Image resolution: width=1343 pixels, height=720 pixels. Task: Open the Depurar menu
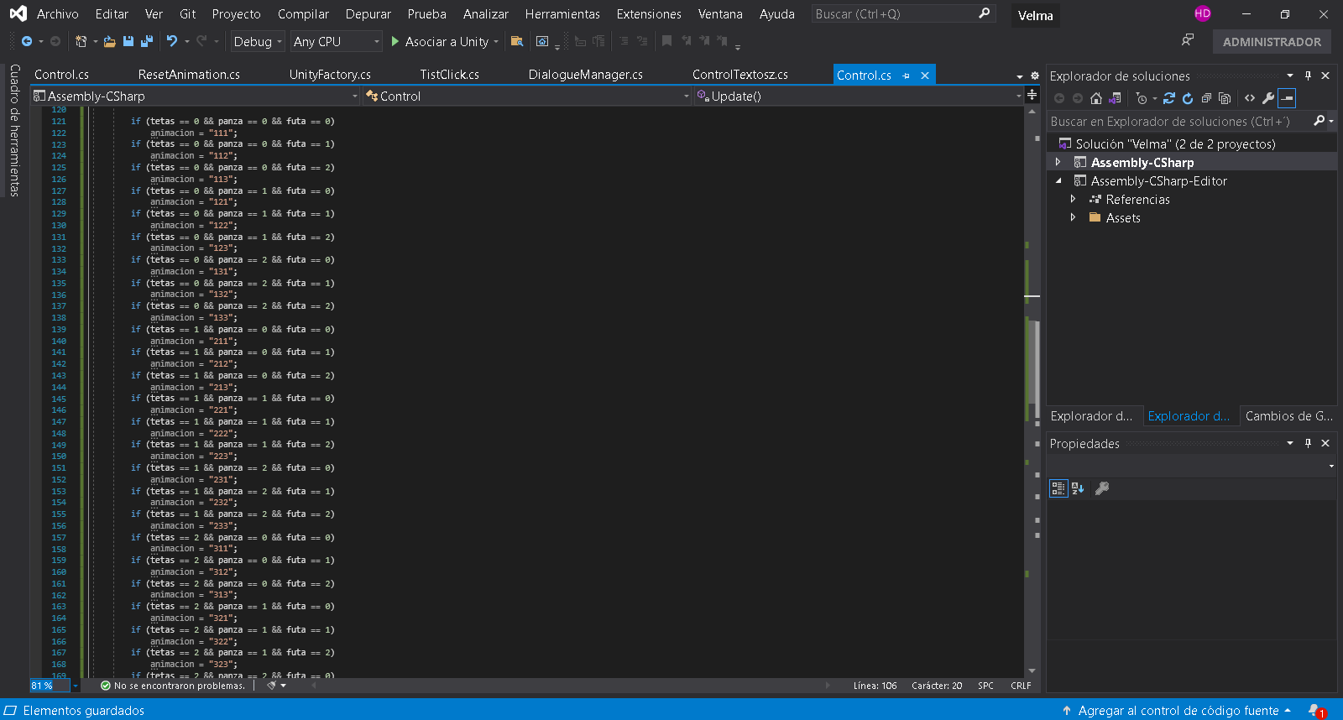point(368,13)
